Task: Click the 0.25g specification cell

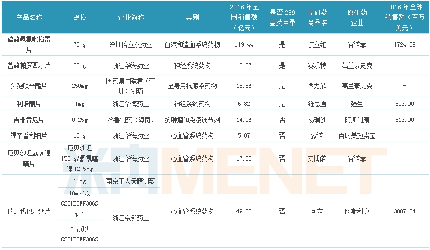Action: point(80,120)
